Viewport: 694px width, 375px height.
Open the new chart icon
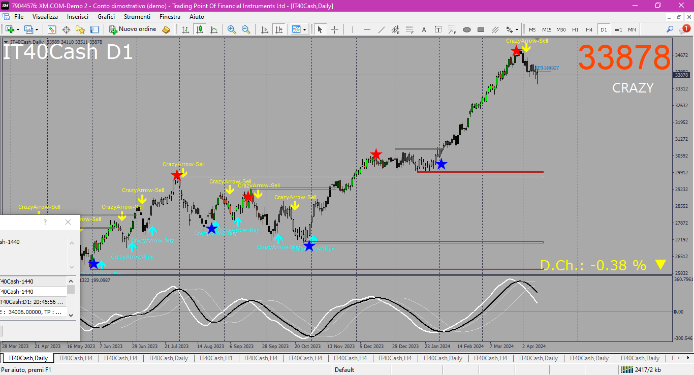[x=10, y=29]
